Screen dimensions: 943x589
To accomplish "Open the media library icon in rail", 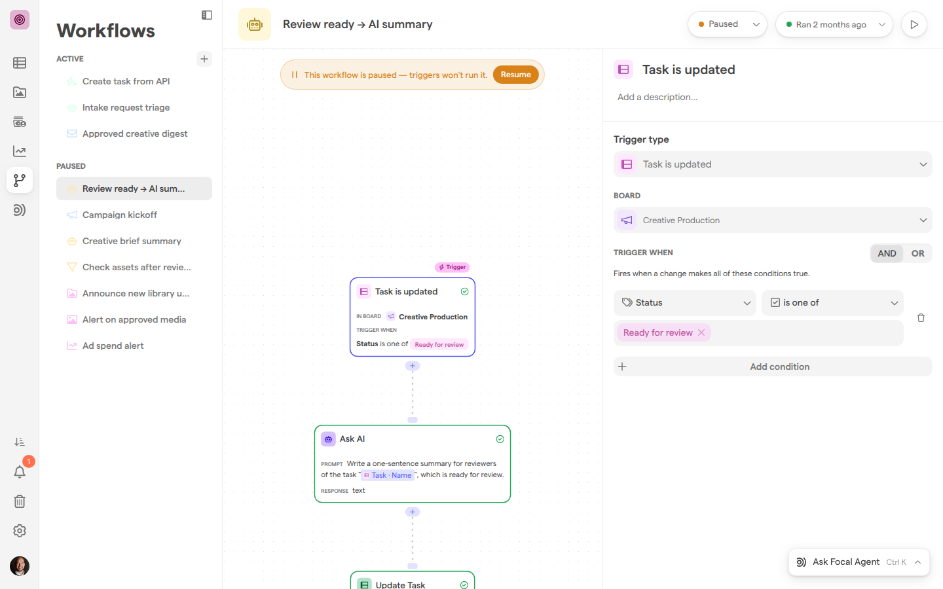I will coord(20,92).
